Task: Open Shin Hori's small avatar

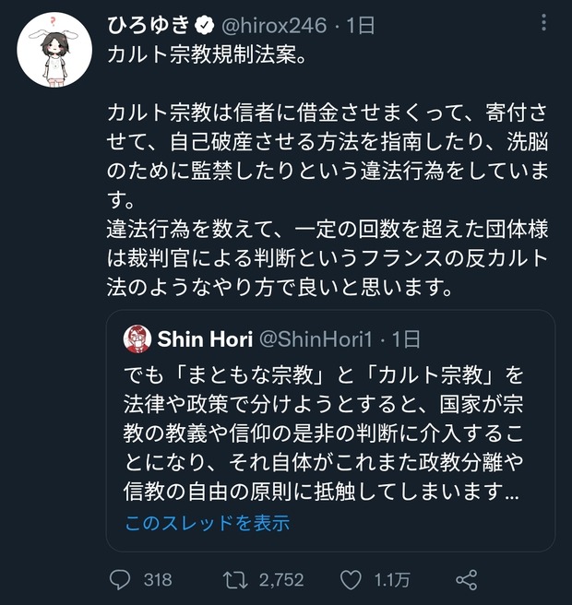Action: [x=137, y=338]
